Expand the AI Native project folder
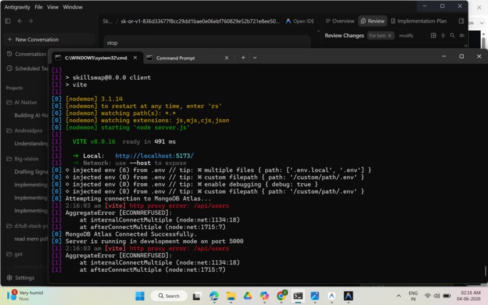Screen dimensions: 488x305 click(x=22, y=102)
